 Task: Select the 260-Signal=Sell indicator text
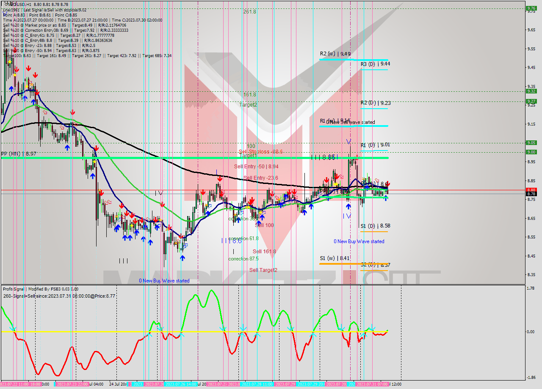click(59, 296)
